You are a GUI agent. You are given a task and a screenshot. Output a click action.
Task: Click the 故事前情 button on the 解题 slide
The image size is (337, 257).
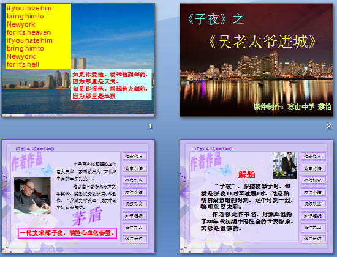click(313, 168)
